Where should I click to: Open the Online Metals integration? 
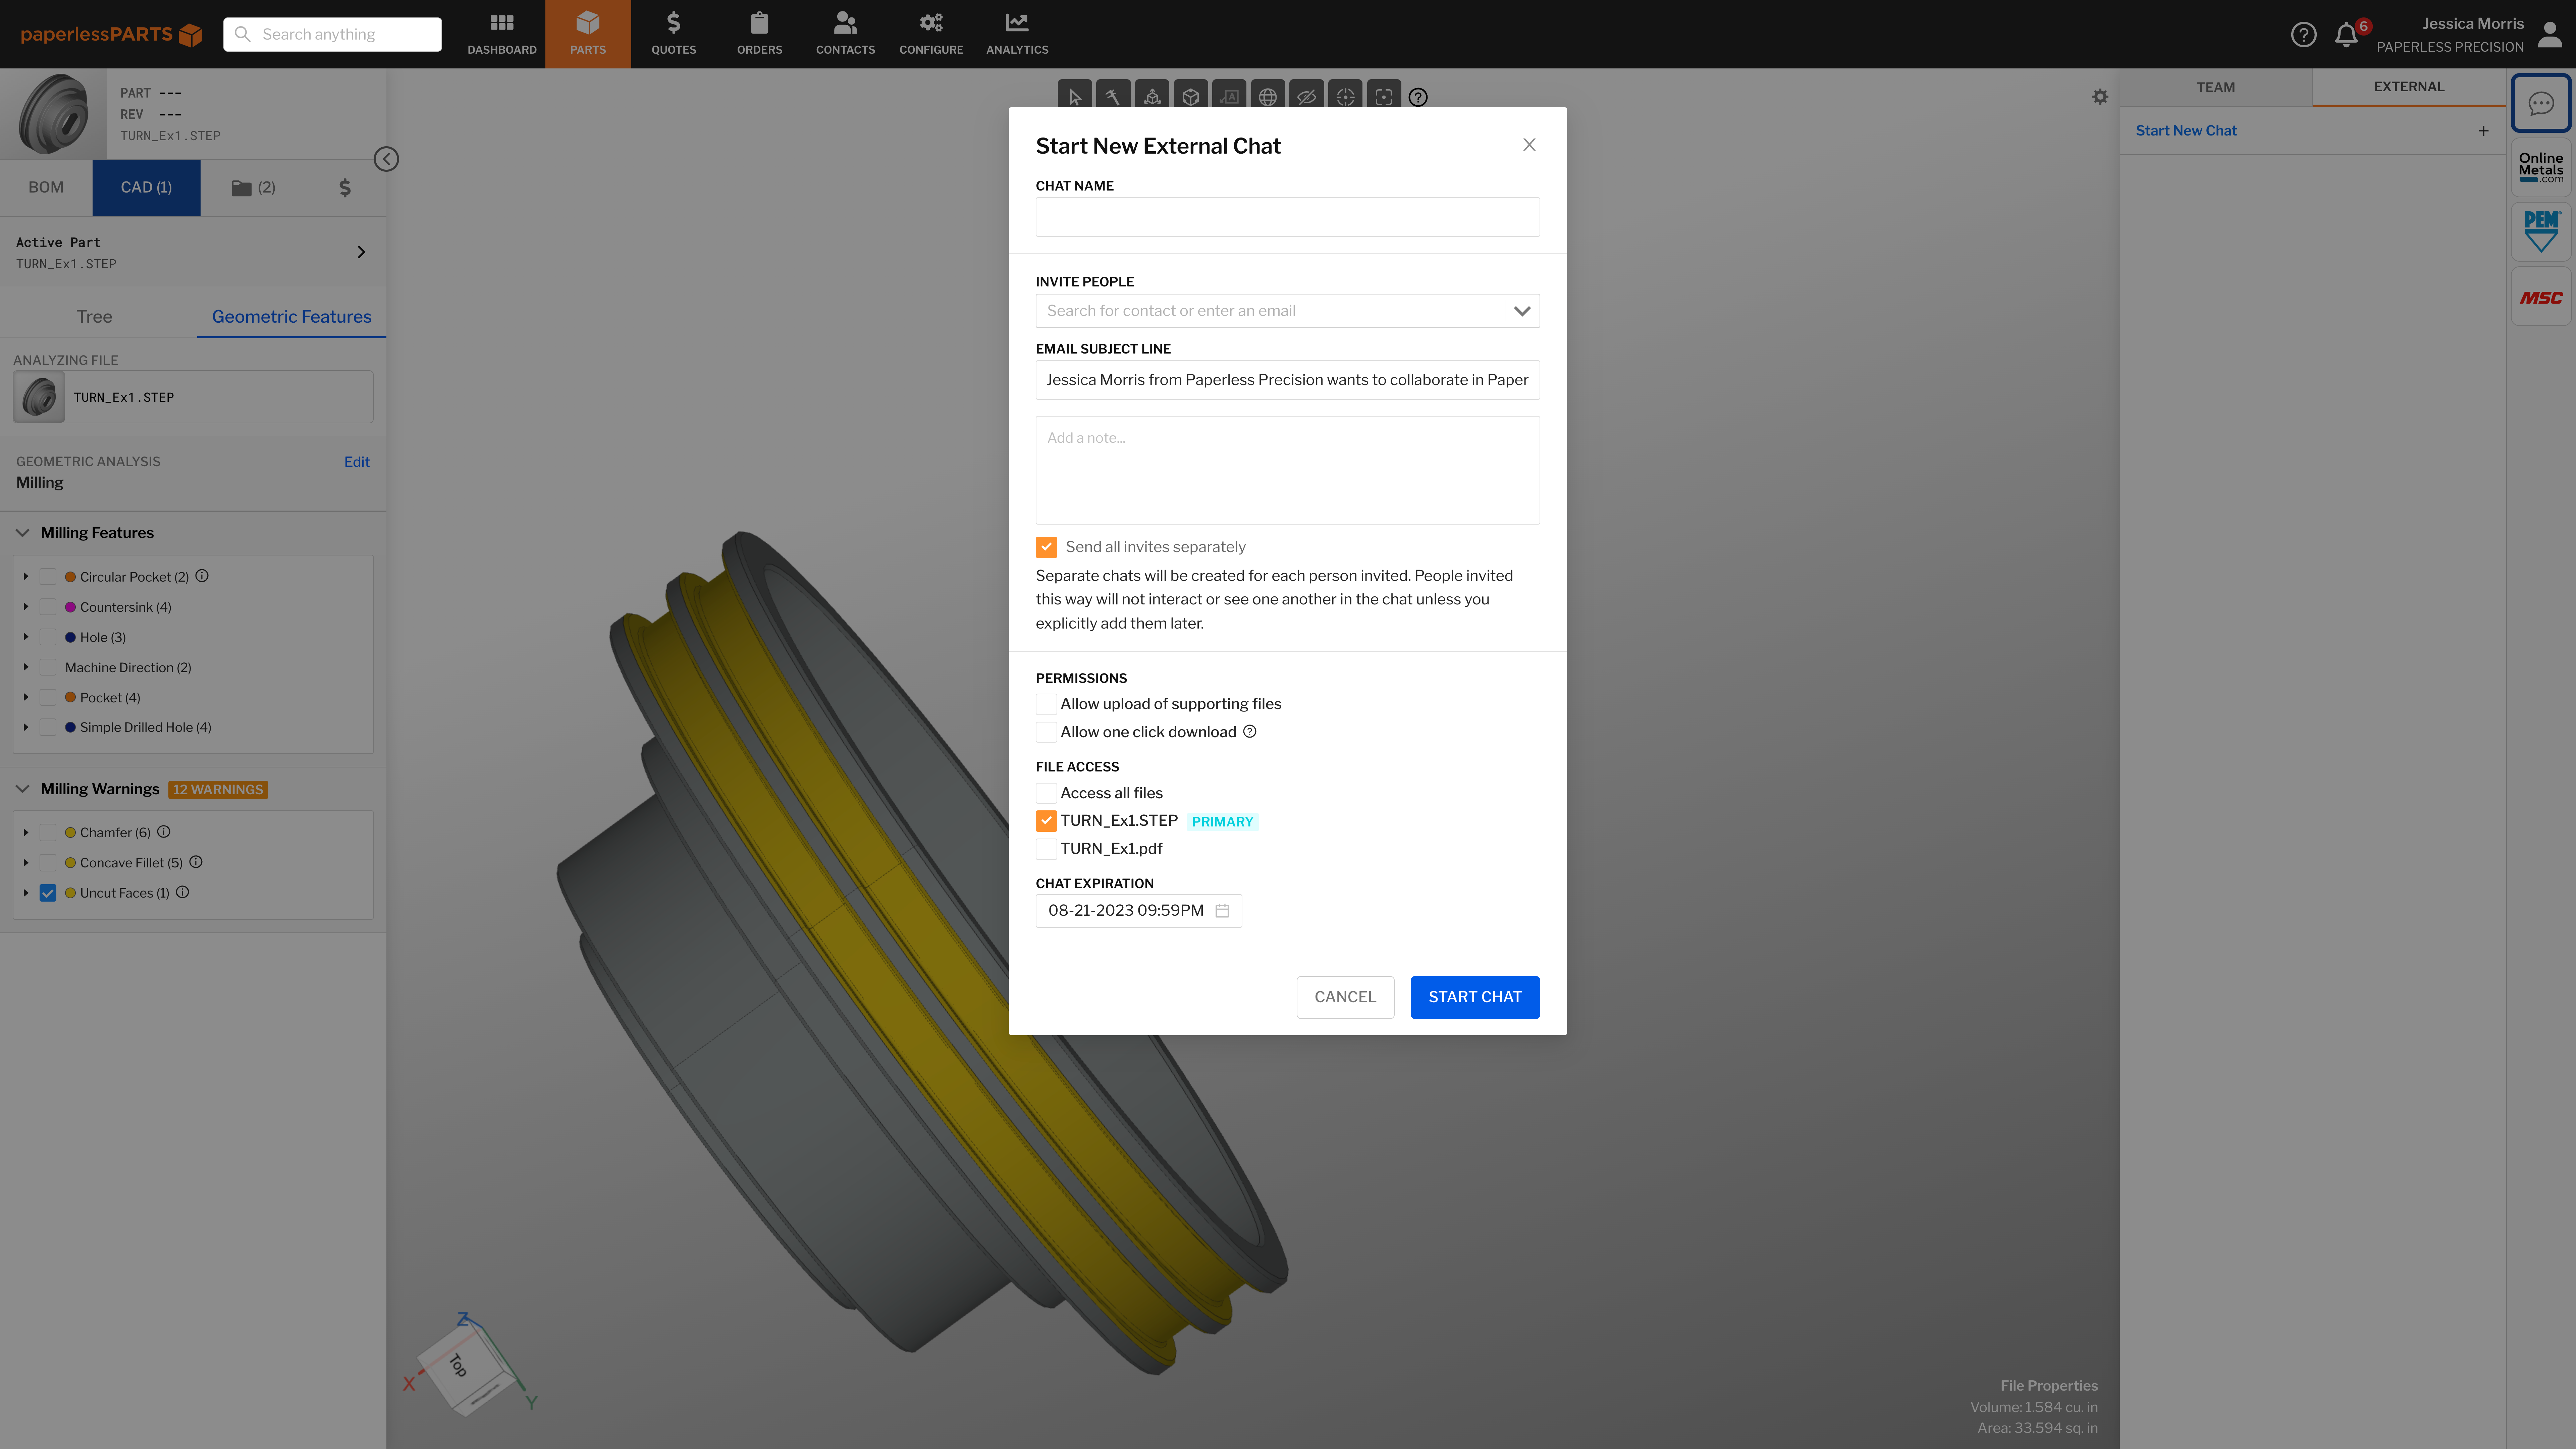(x=2541, y=167)
